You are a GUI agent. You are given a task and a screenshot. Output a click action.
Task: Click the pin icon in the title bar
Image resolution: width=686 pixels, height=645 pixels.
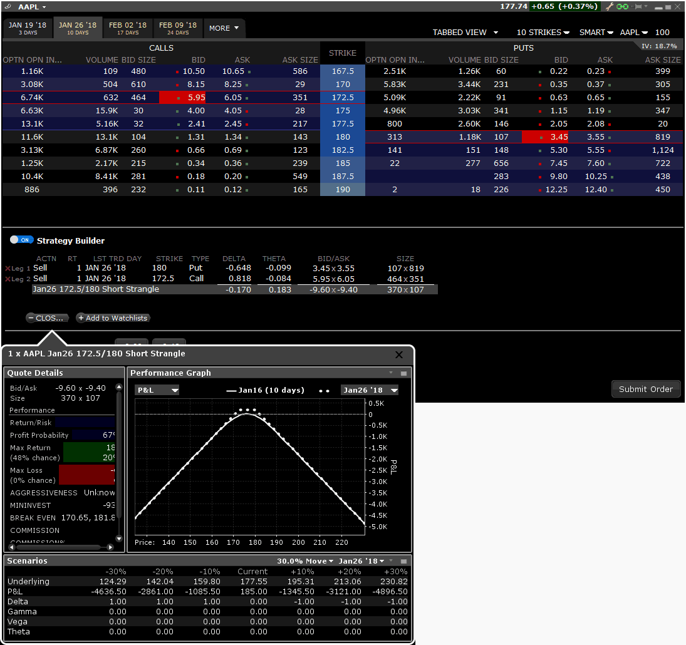(638, 6)
